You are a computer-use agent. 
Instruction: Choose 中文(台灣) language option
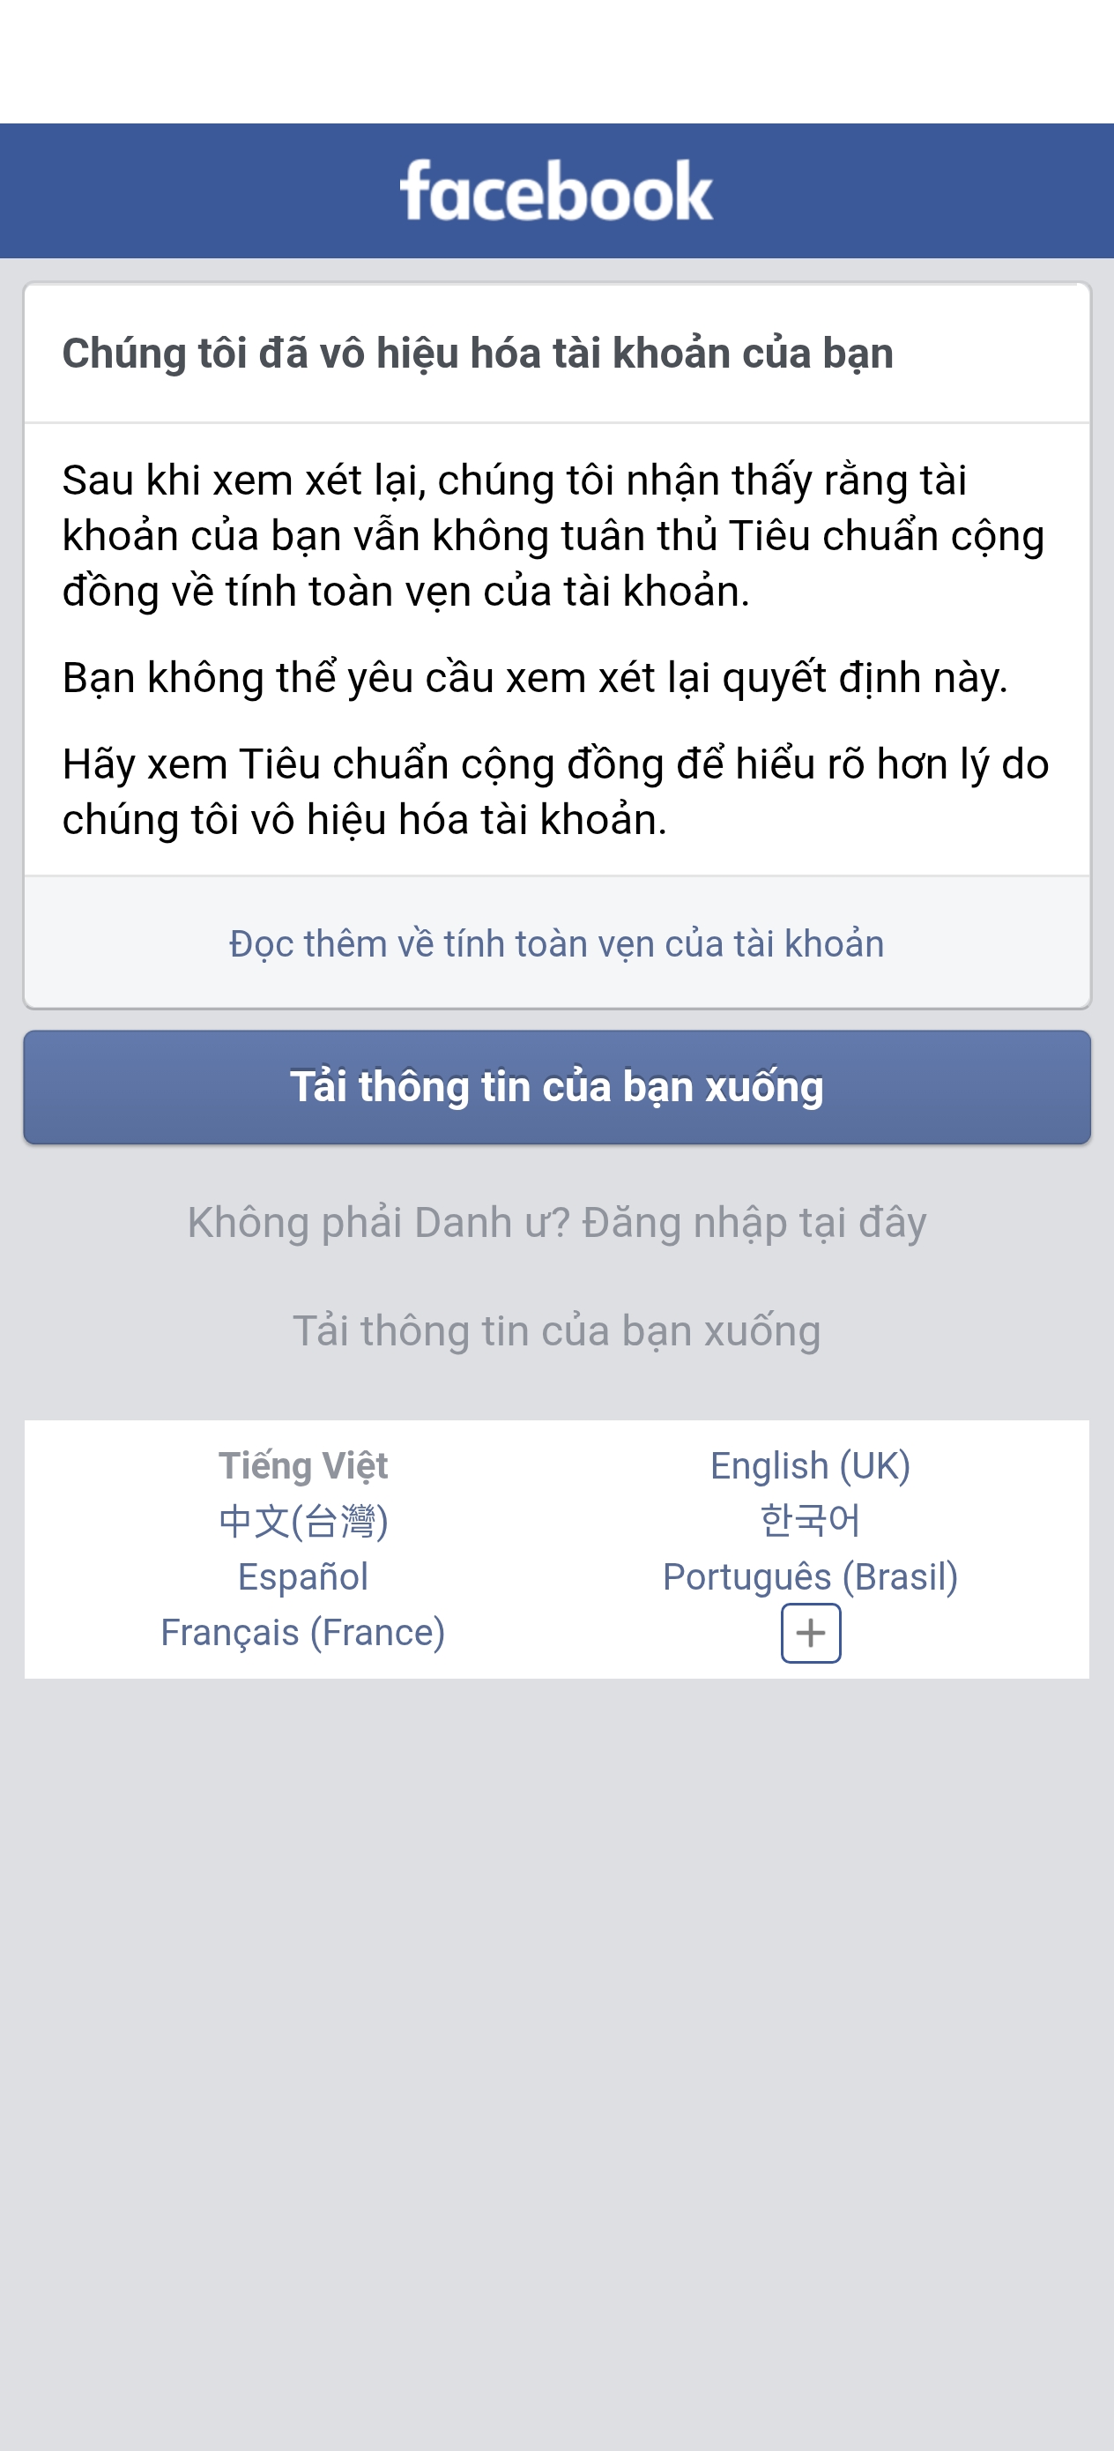302,1522
